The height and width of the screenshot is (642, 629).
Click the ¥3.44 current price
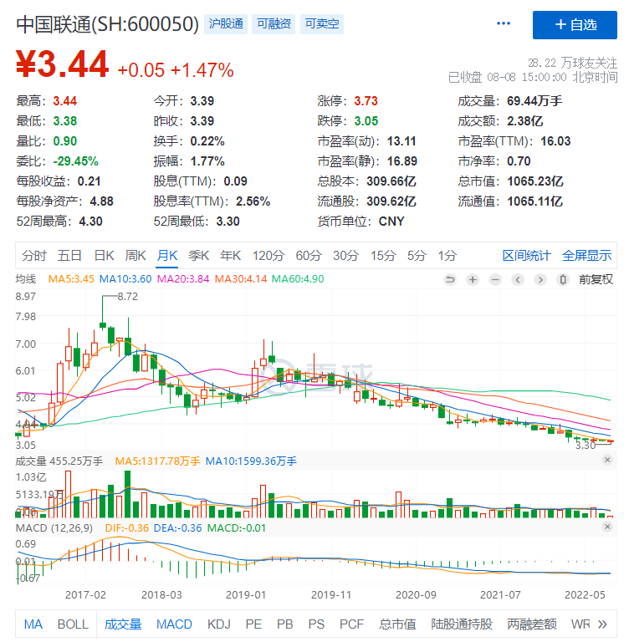(x=62, y=64)
